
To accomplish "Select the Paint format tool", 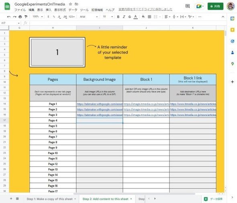I will [x=26, y=17].
